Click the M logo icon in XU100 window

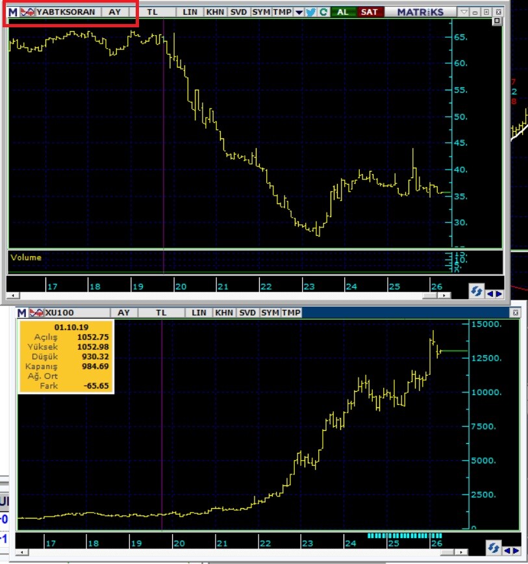pyautogui.click(x=21, y=313)
